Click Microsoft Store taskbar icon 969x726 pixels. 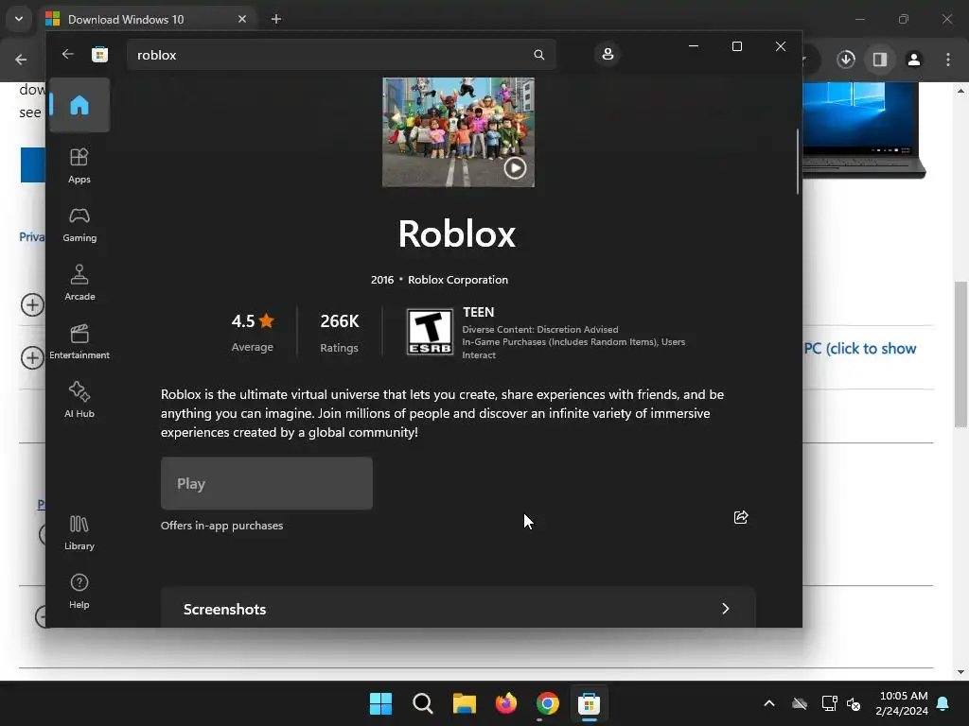click(x=589, y=703)
